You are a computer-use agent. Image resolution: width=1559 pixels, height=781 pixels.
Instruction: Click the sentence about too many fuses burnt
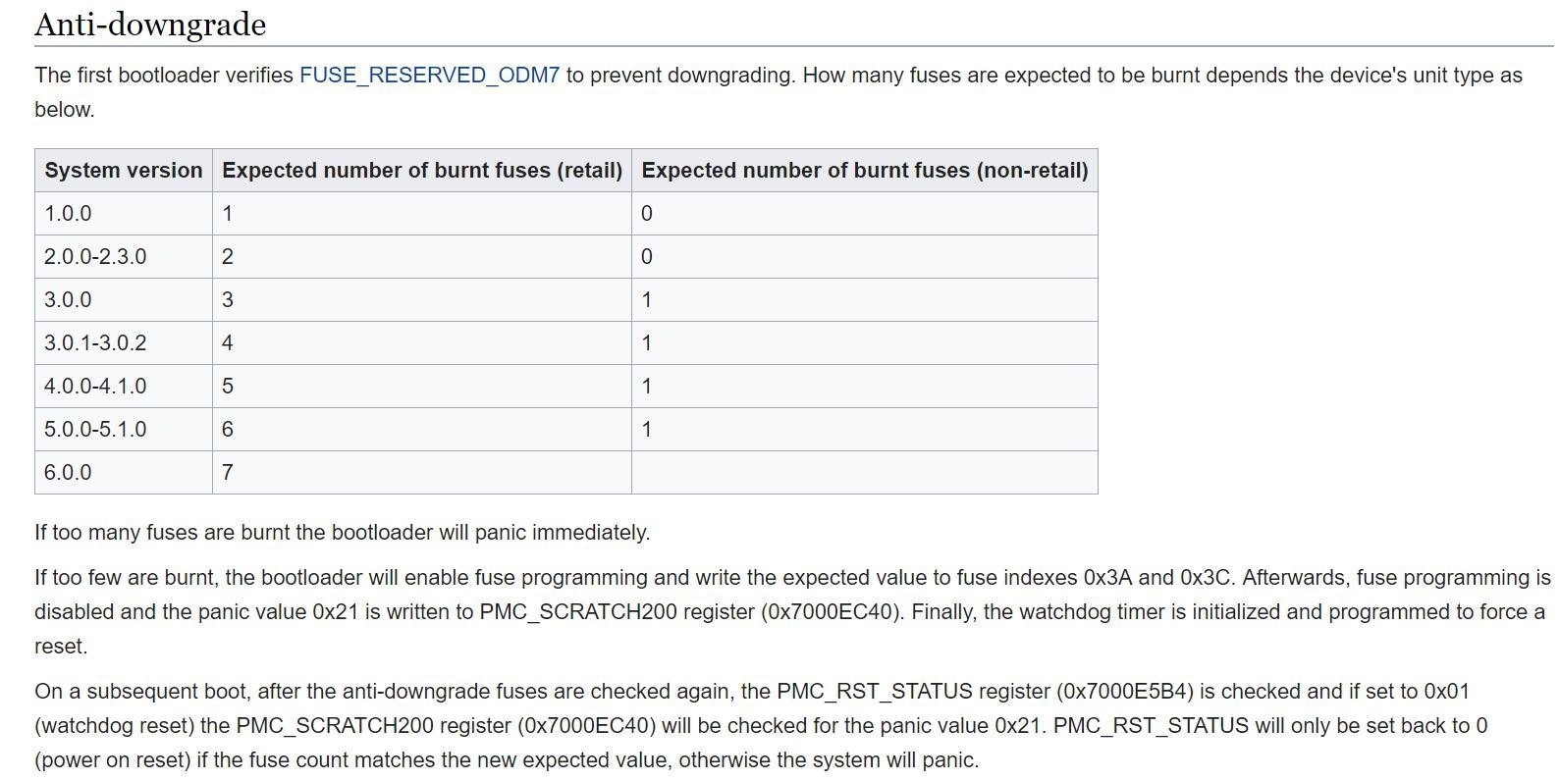click(x=343, y=533)
